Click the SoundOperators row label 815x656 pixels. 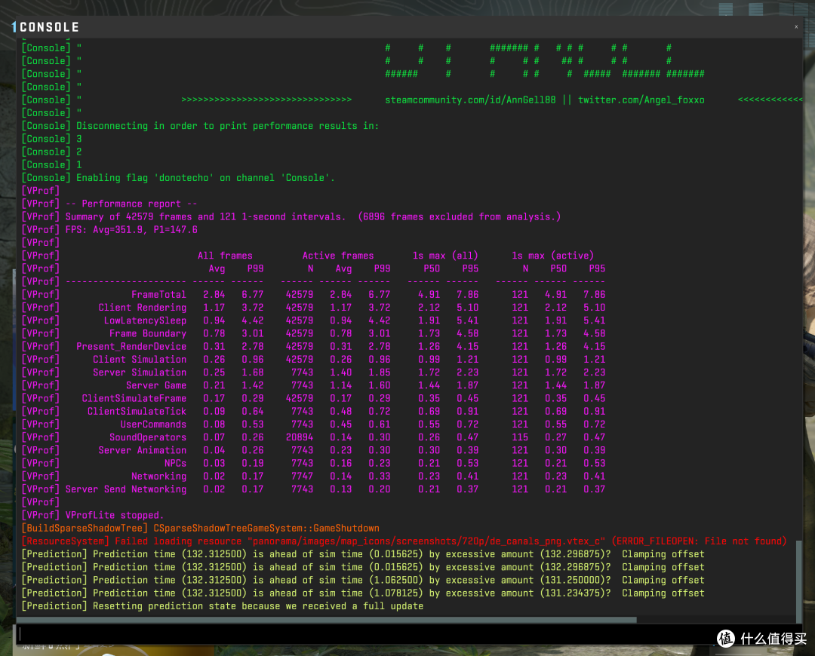148,437
